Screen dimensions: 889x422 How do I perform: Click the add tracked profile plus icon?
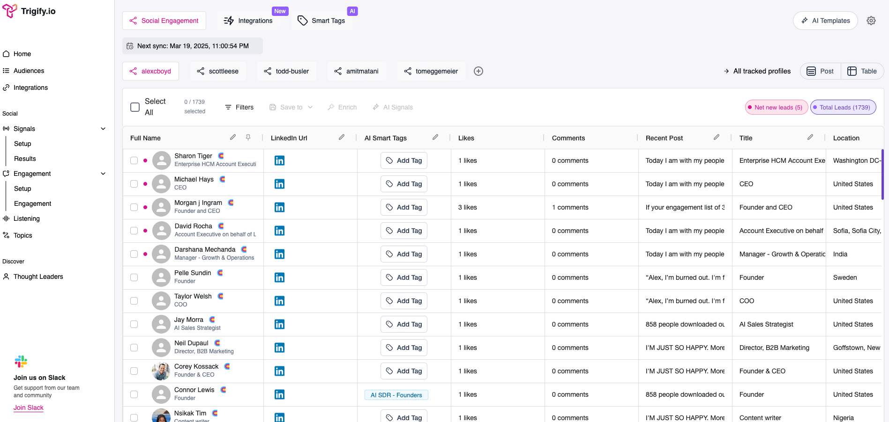(x=478, y=71)
